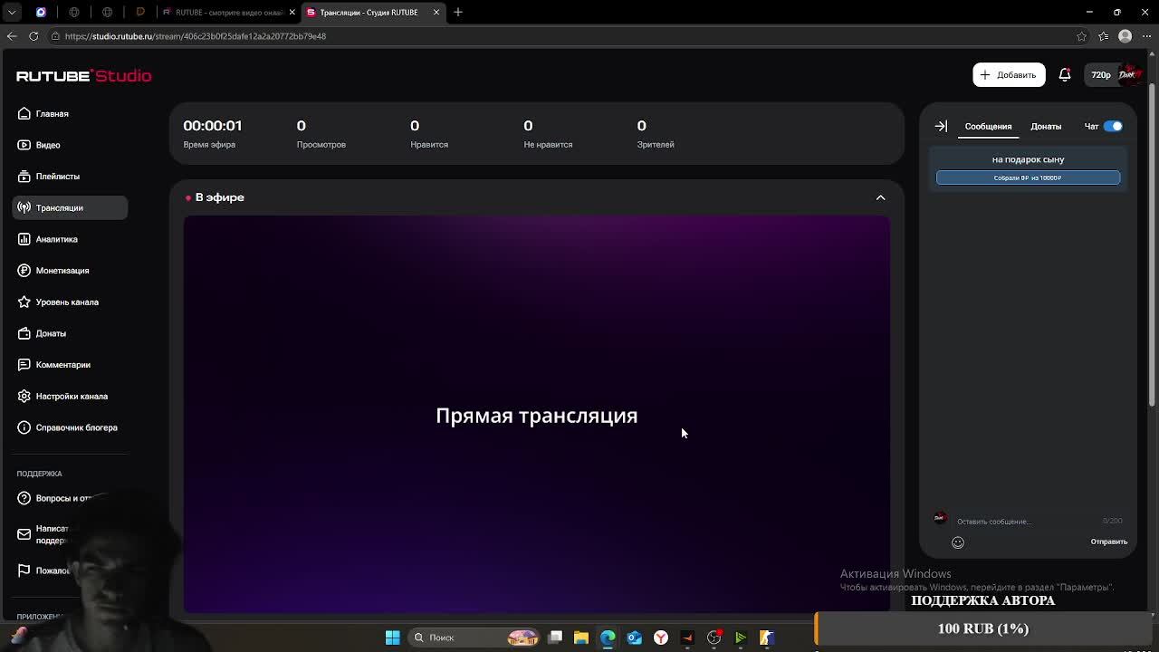
Task: Click the Отправить button
Action: click(1108, 542)
